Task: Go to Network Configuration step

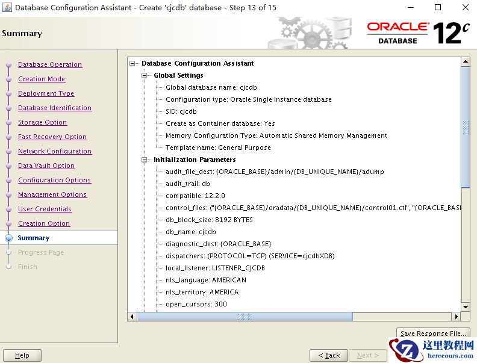Action: pyautogui.click(x=55, y=151)
